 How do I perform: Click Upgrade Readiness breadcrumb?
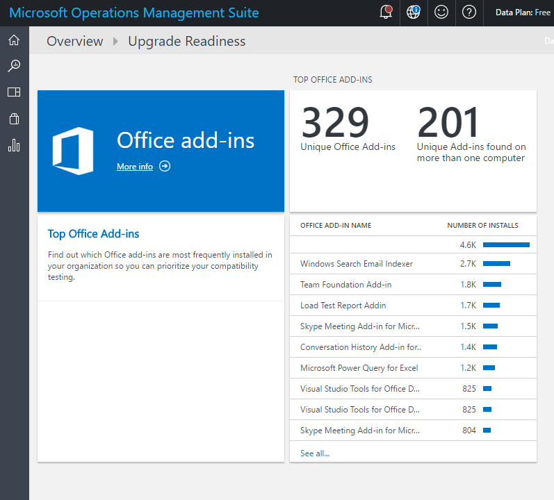186,41
